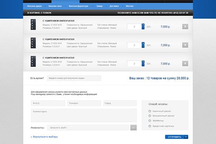Screen dimensions: 216x144
Task: Click the file browse '...' button beside Реквизиты
Action: tap(133, 128)
